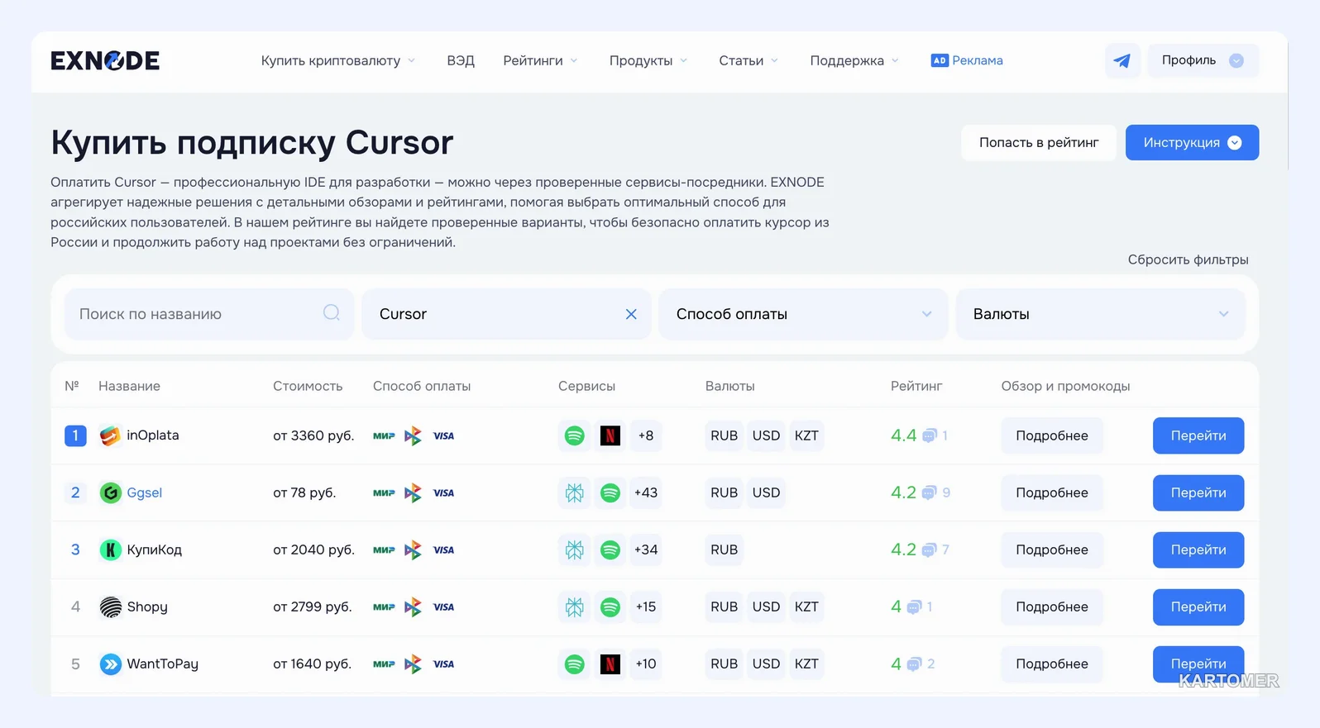Image resolution: width=1320 pixels, height=728 pixels.
Task: Click Перейти for КупиКод
Action: (1198, 550)
